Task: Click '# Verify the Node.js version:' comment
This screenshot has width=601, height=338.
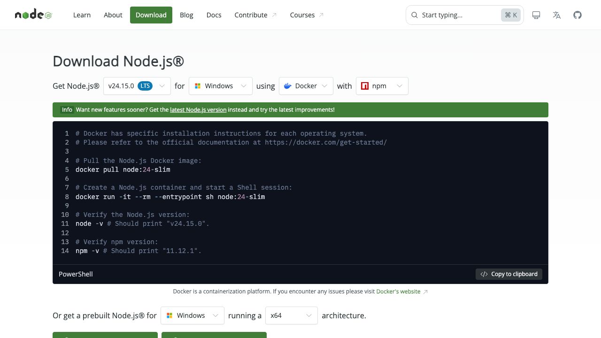Action: pos(133,215)
